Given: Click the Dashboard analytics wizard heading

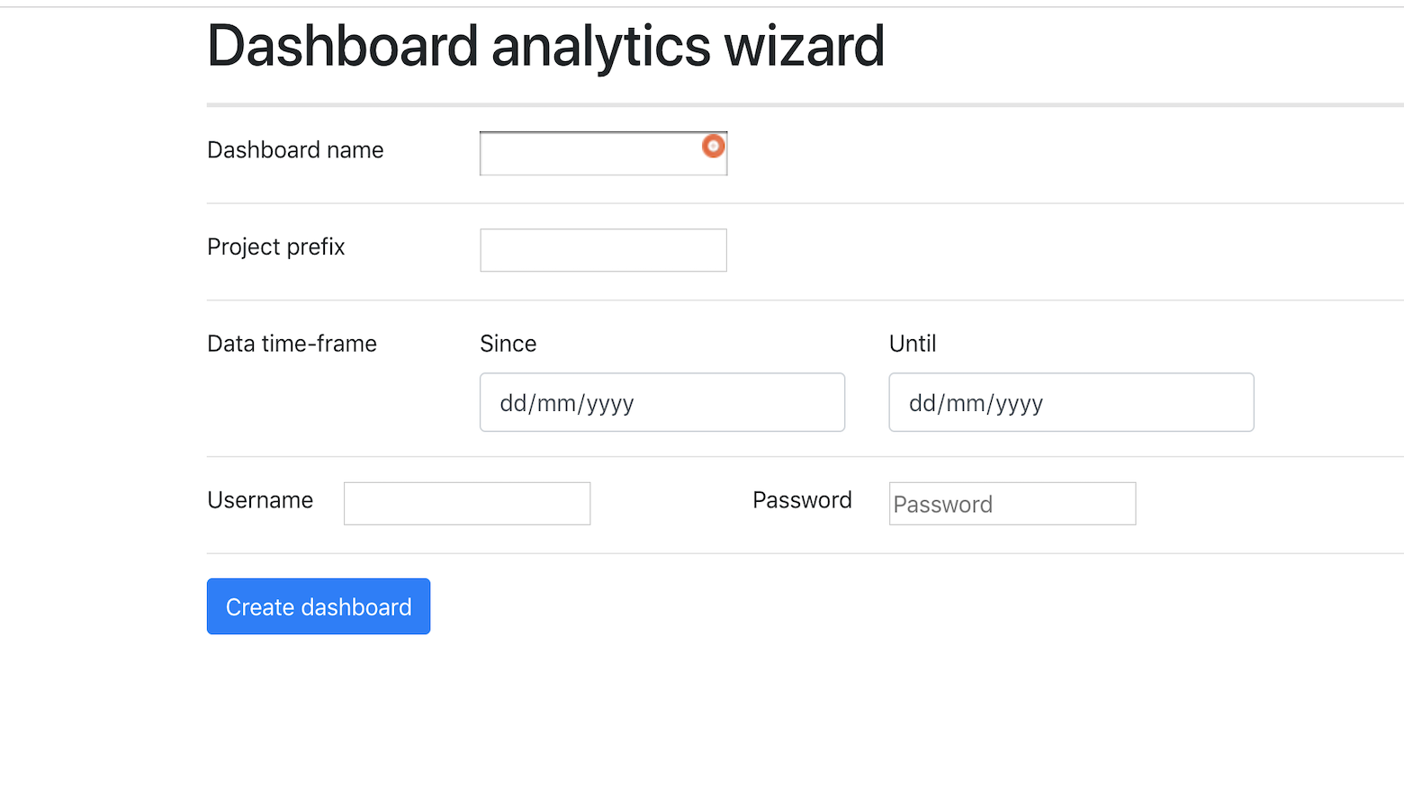Looking at the screenshot, I should click(544, 47).
